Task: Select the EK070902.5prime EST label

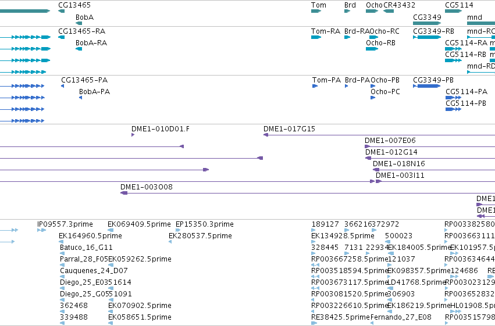Action: point(140,306)
